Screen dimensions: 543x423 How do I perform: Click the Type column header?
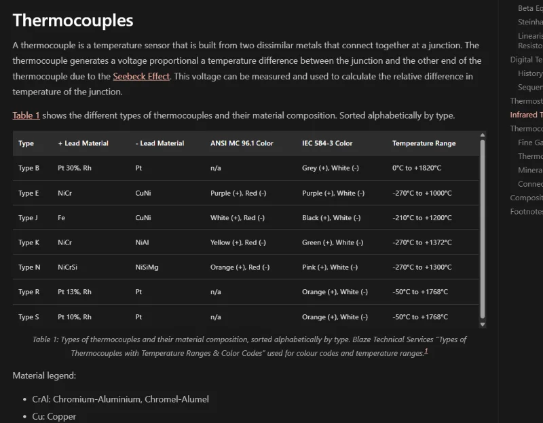coord(26,143)
